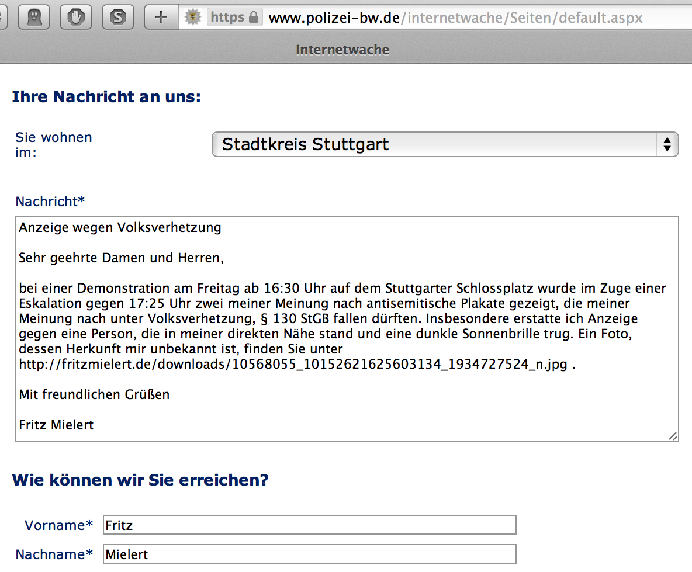This screenshot has height=572, width=692.
Task: Click the 'Wie können wir Sie erreichen?' heading
Action: pyautogui.click(x=140, y=480)
